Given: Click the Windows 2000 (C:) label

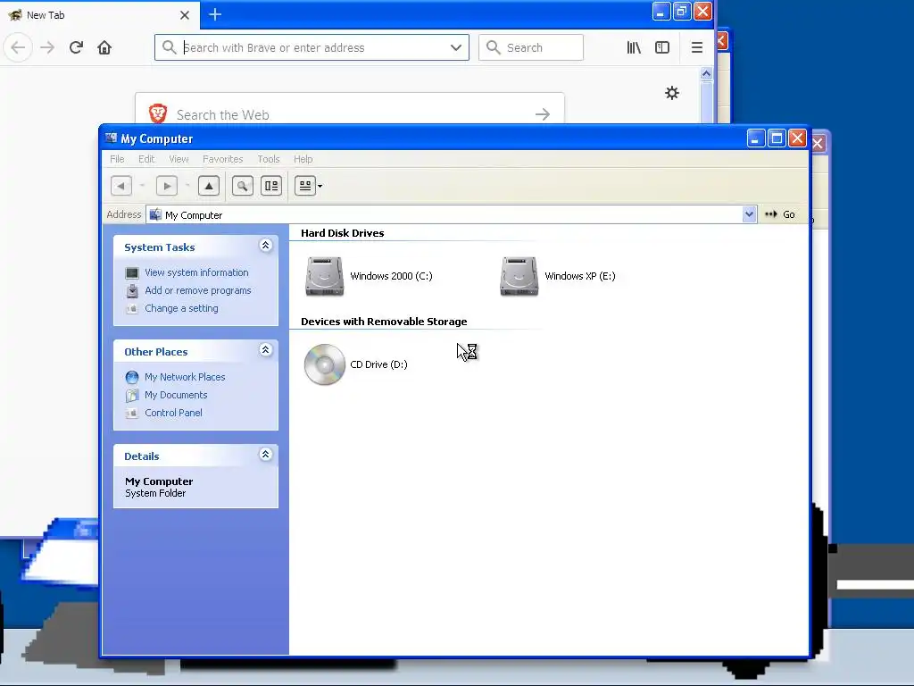Looking at the screenshot, I should (391, 277).
